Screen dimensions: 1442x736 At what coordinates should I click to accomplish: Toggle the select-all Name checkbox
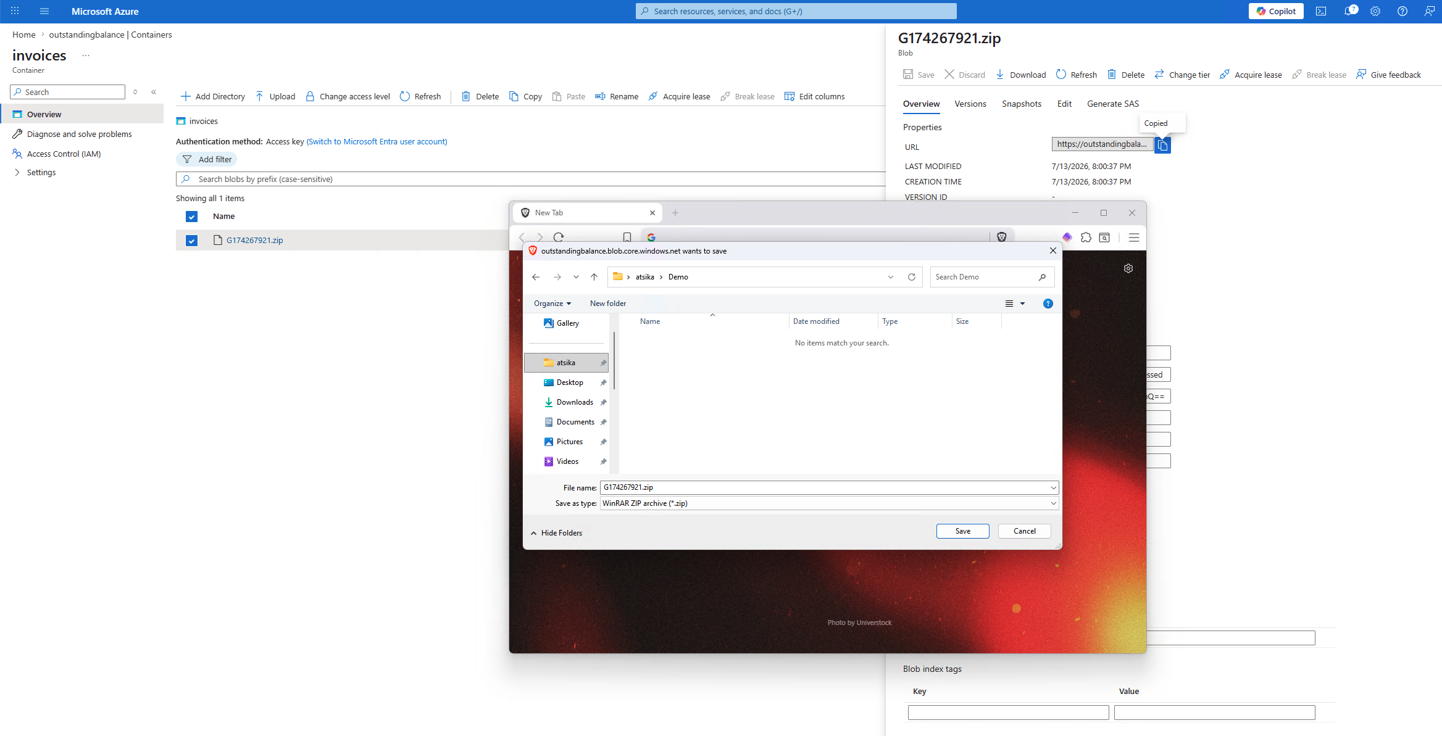point(191,217)
